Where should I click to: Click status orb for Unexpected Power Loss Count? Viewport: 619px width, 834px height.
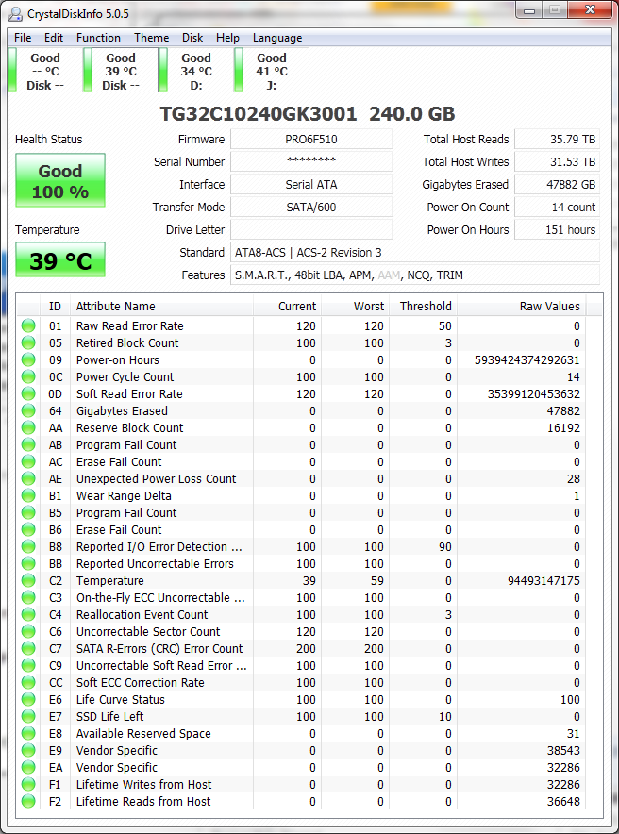pyautogui.click(x=29, y=479)
